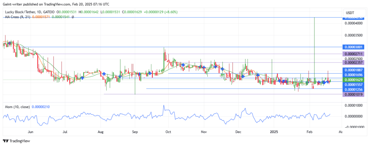
Task: Click the Jul label on time axis
Action: (x=65, y=132)
